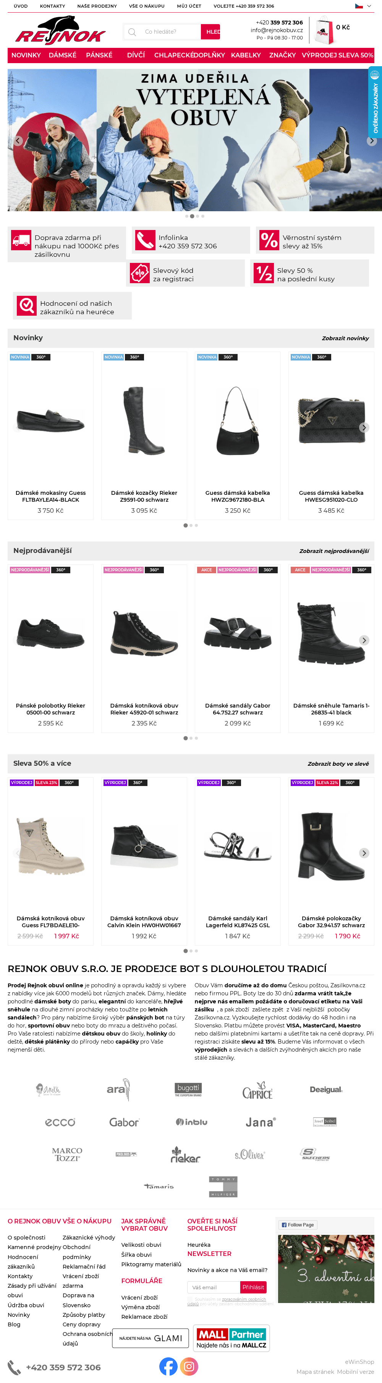Image resolution: width=382 pixels, height=1383 pixels.
Task: Click the discount code tag icon
Action: tap(140, 273)
